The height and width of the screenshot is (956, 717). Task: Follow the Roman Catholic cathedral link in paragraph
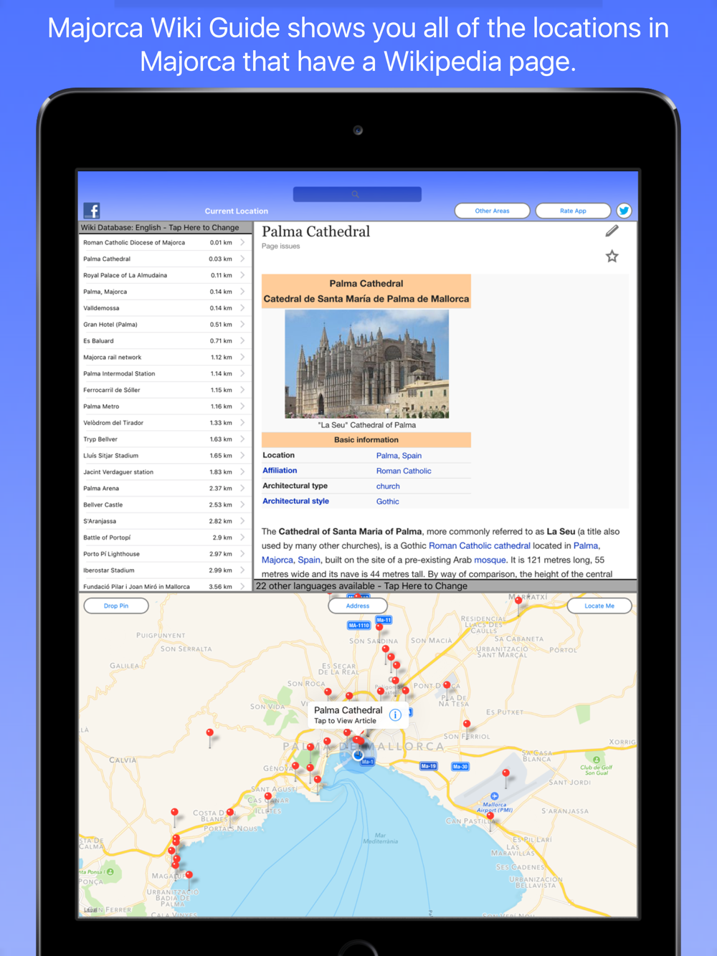(480, 545)
